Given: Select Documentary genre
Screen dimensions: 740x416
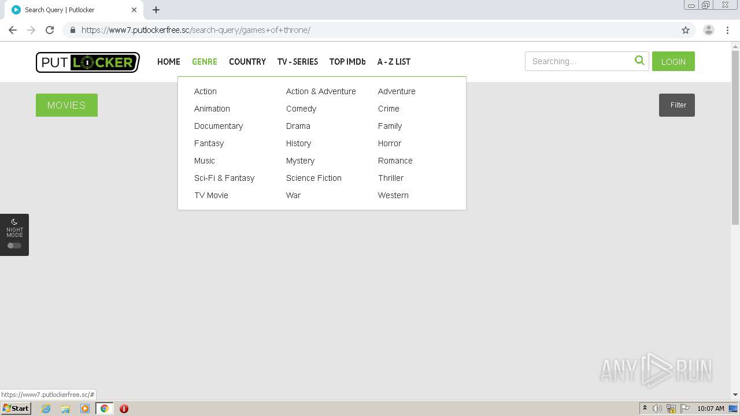Looking at the screenshot, I should 219,126.
